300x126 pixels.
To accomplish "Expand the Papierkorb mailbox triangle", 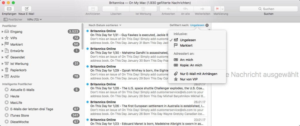I will point(2,70).
